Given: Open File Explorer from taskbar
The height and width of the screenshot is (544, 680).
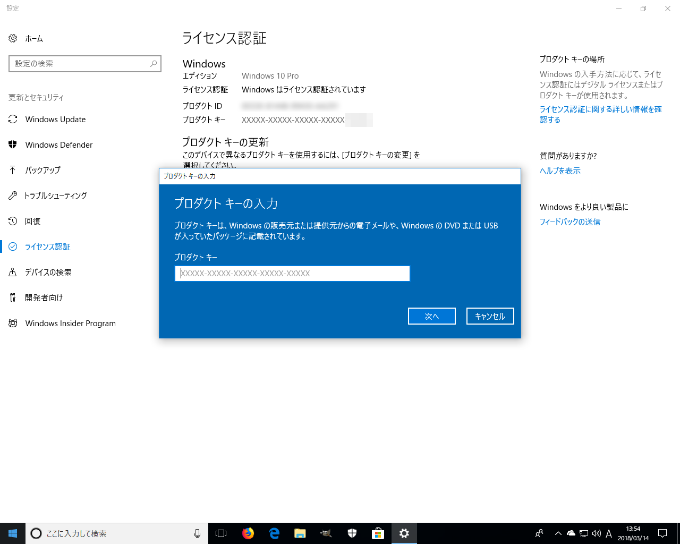Looking at the screenshot, I should coord(300,533).
